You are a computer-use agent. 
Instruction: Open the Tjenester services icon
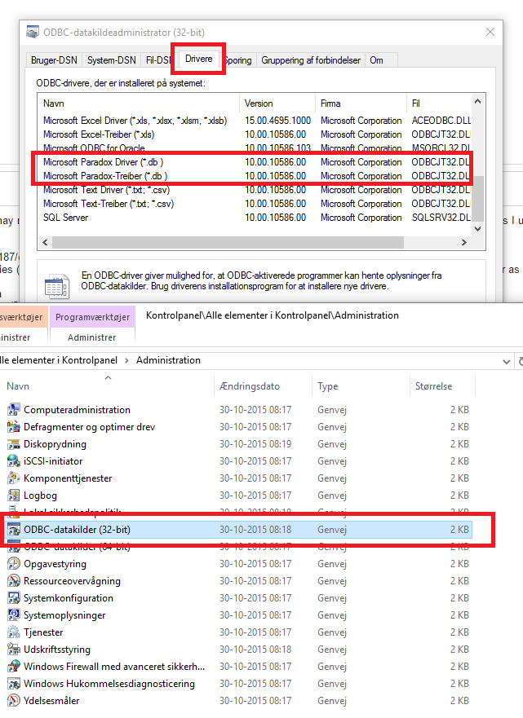point(13,632)
